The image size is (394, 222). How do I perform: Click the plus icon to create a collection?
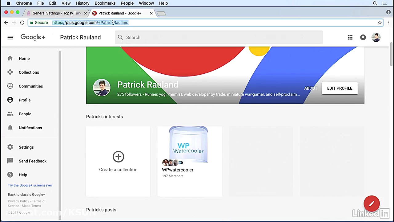click(118, 157)
